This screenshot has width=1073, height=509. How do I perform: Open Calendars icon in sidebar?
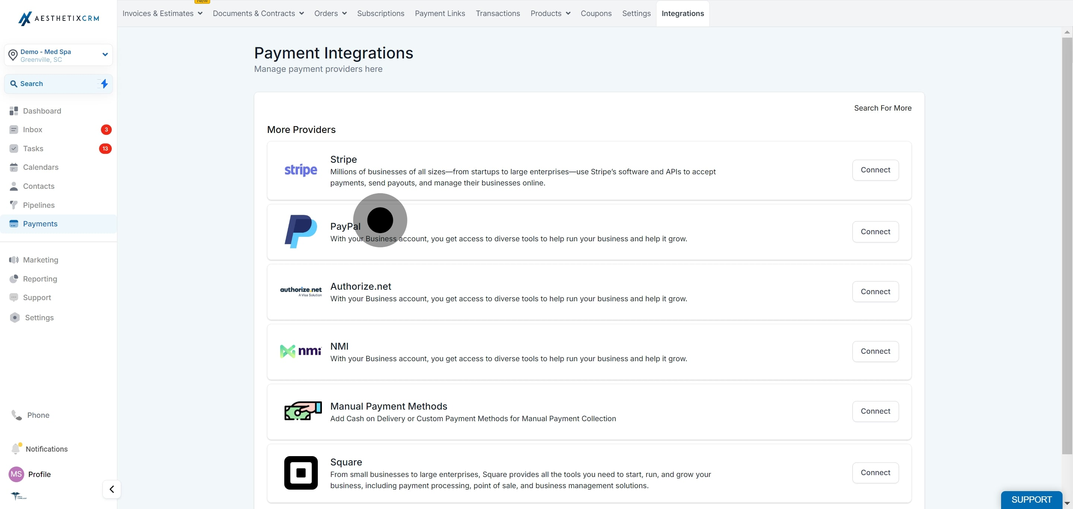pos(14,167)
